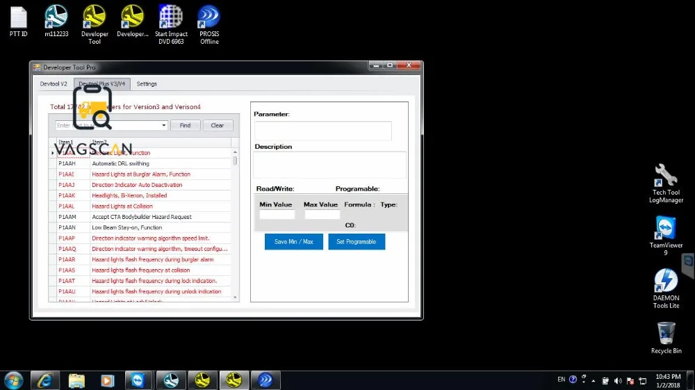Open the Windows Start menu

(14, 380)
